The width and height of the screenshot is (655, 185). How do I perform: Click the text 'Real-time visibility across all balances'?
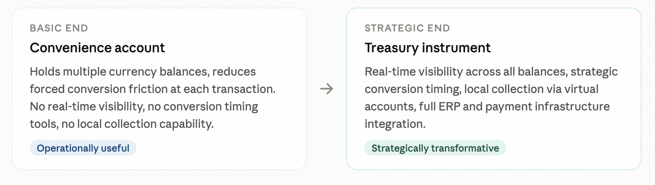pyautogui.click(x=465, y=72)
